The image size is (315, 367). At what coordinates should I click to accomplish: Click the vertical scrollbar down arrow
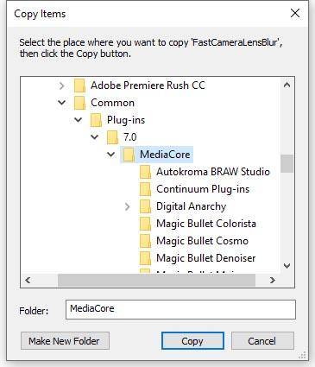(287, 266)
